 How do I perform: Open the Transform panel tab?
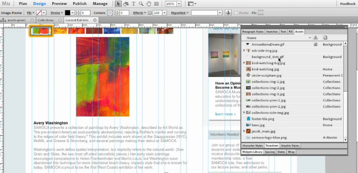click(272, 145)
